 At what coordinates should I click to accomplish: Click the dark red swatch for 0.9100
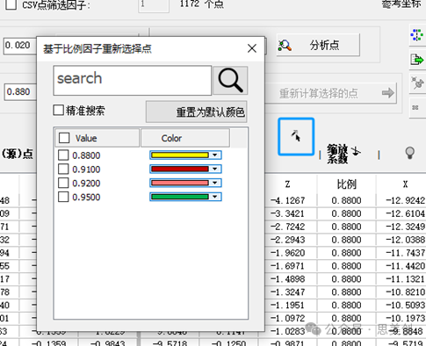point(180,169)
